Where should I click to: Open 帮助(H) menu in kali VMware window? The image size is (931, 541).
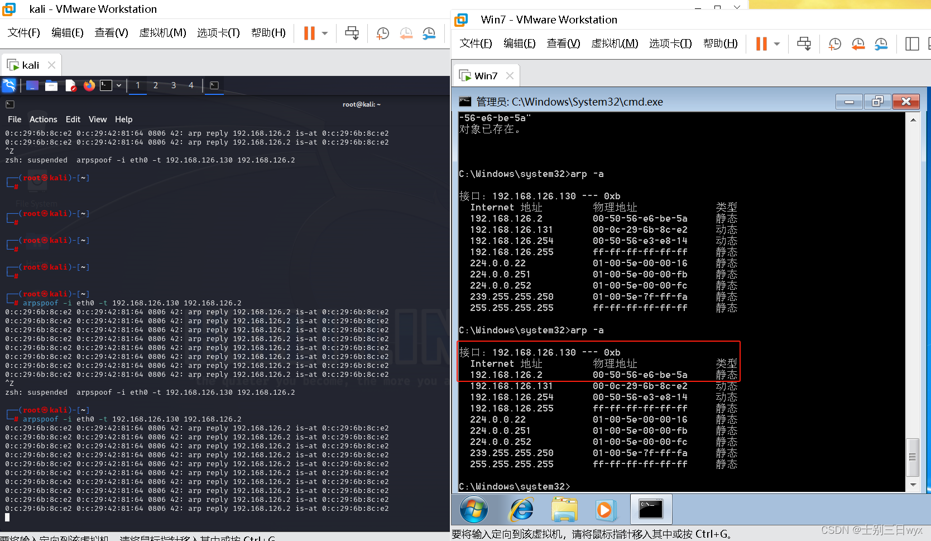pos(268,33)
